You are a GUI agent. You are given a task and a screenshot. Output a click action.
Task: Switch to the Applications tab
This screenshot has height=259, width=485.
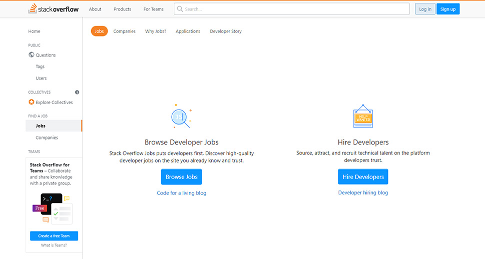188,31
